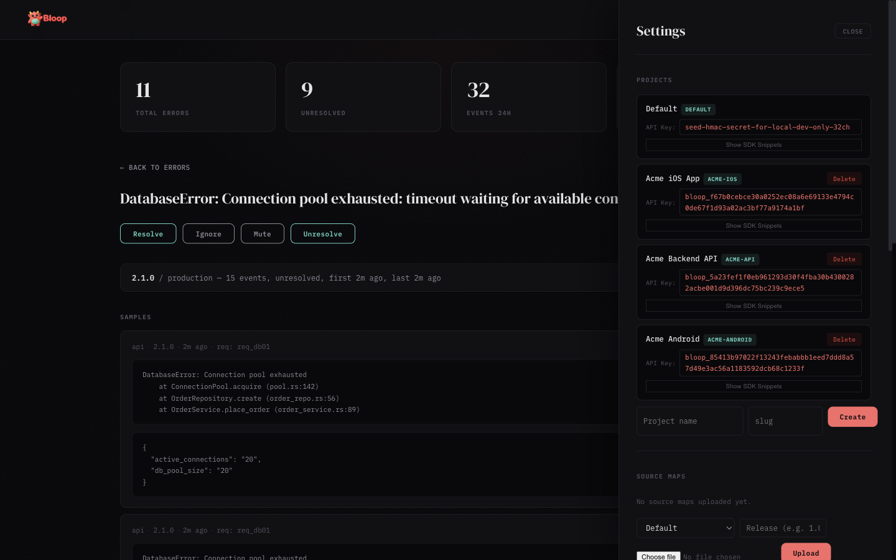896x560 pixels.
Task: Close the Settings panel
Action: coord(852,30)
